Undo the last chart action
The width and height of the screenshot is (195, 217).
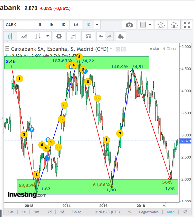point(101,36)
